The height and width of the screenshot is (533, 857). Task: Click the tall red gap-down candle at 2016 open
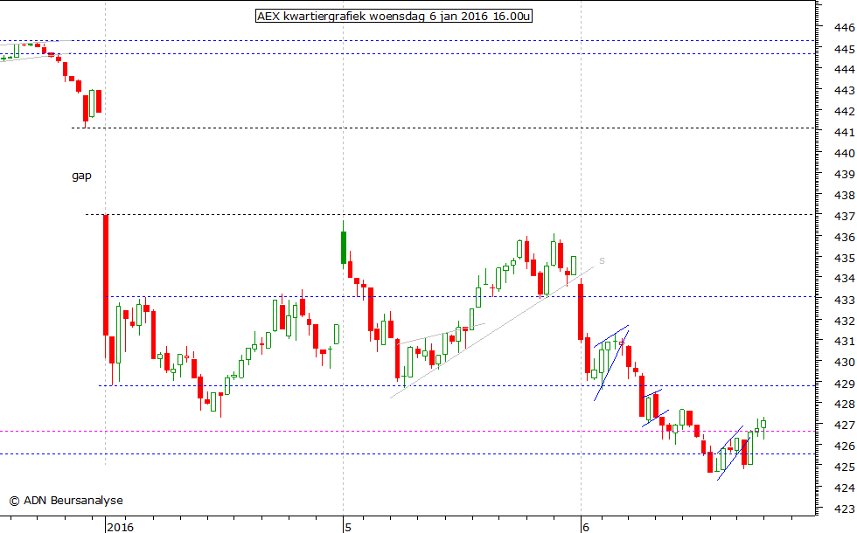106,274
